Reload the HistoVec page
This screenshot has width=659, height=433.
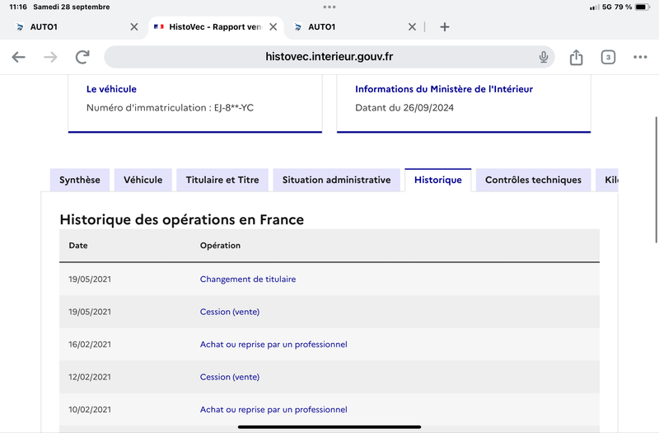(x=82, y=57)
